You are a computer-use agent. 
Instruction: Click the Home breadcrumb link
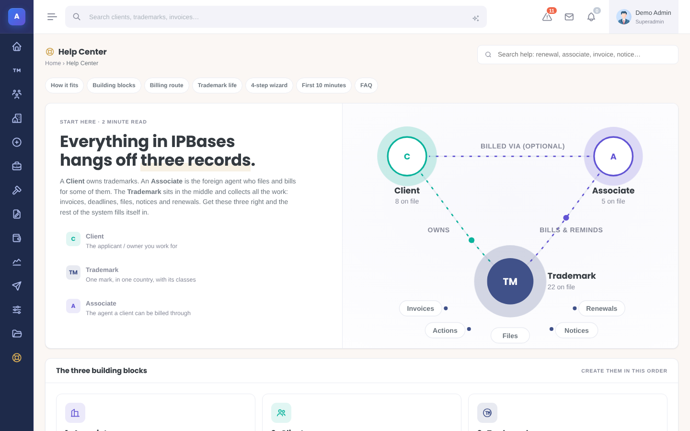coord(53,63)
